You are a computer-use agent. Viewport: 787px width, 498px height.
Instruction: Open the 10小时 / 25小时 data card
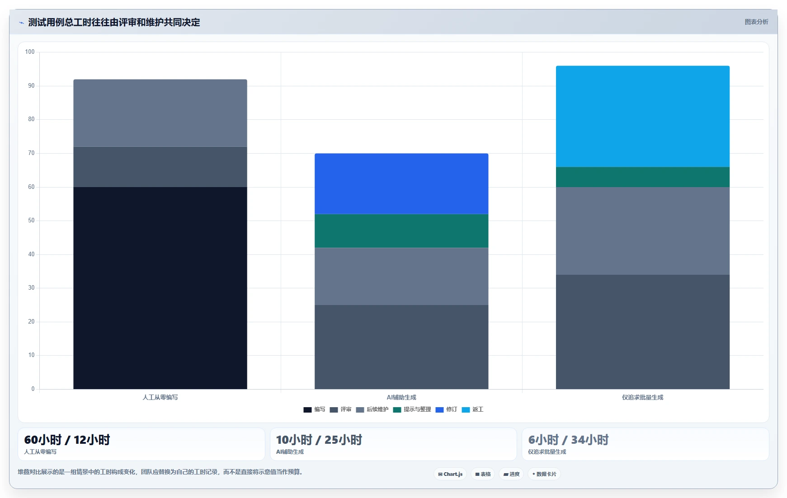[x=393, y=444]
